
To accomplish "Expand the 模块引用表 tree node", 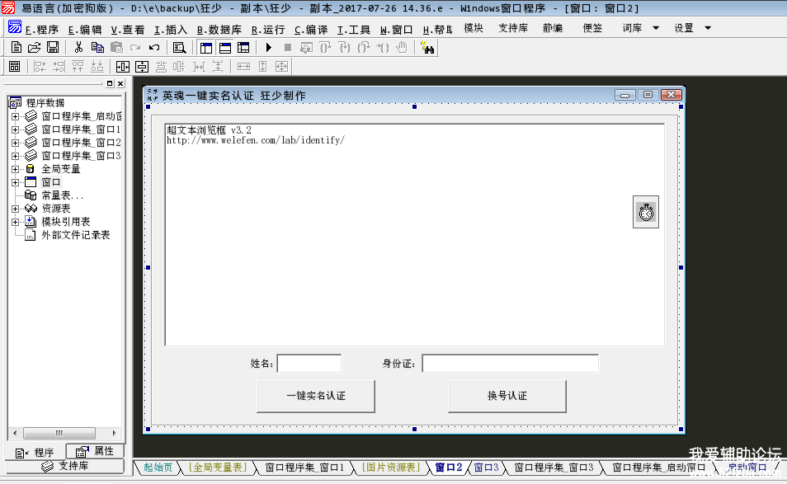I will [x=15, y=222].
